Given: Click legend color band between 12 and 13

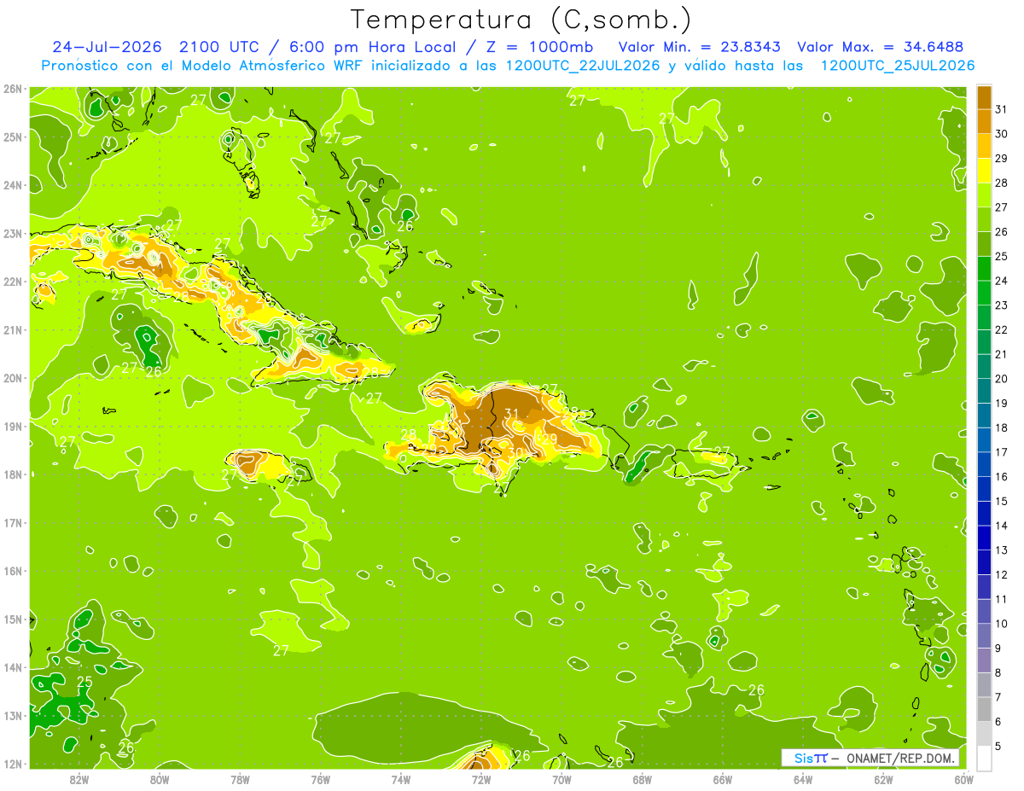Looking at the screenshot, I should click(x=984, y=562).
